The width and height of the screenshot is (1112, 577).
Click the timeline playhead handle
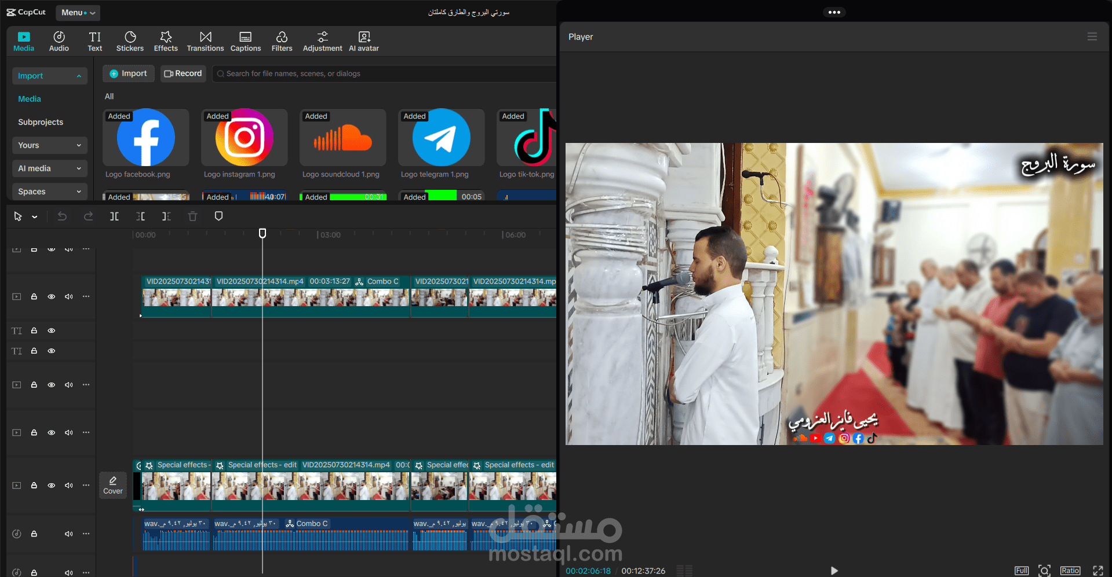click(262, 233)
